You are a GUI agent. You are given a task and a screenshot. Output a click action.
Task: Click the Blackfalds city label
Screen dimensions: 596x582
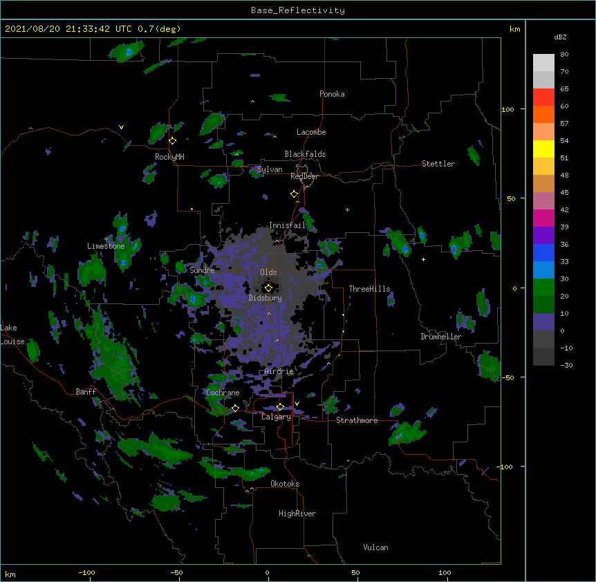pos(305,154)
